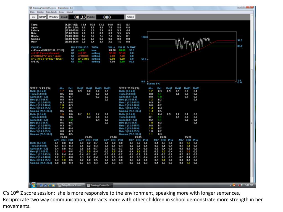Click the 1.9 COH value under T5-T6
The image size is (283, 212).
click(x=188, y=152)
